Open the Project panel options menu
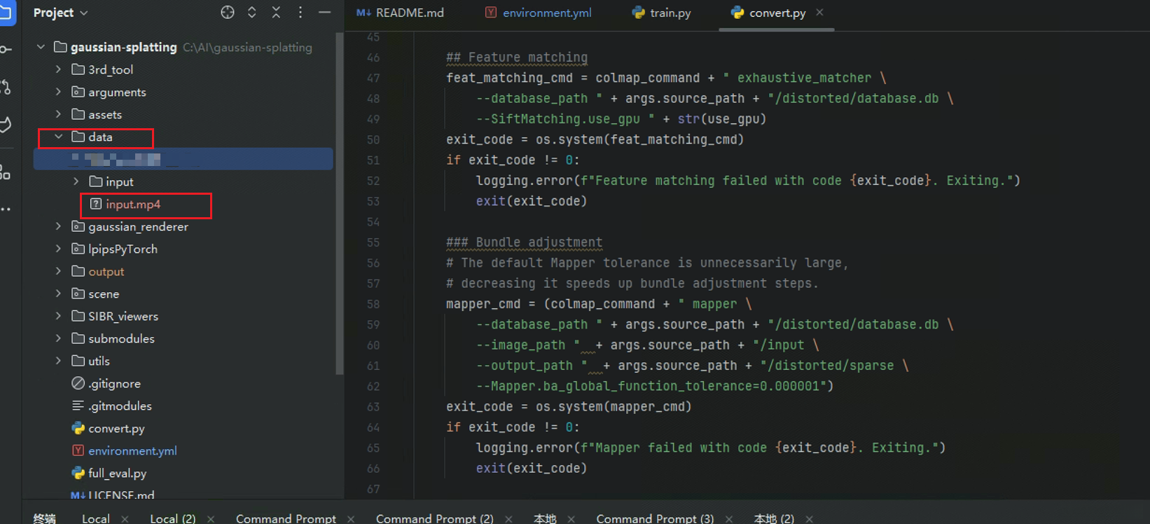Screen dimensions: 1150x524 point(300,13)
